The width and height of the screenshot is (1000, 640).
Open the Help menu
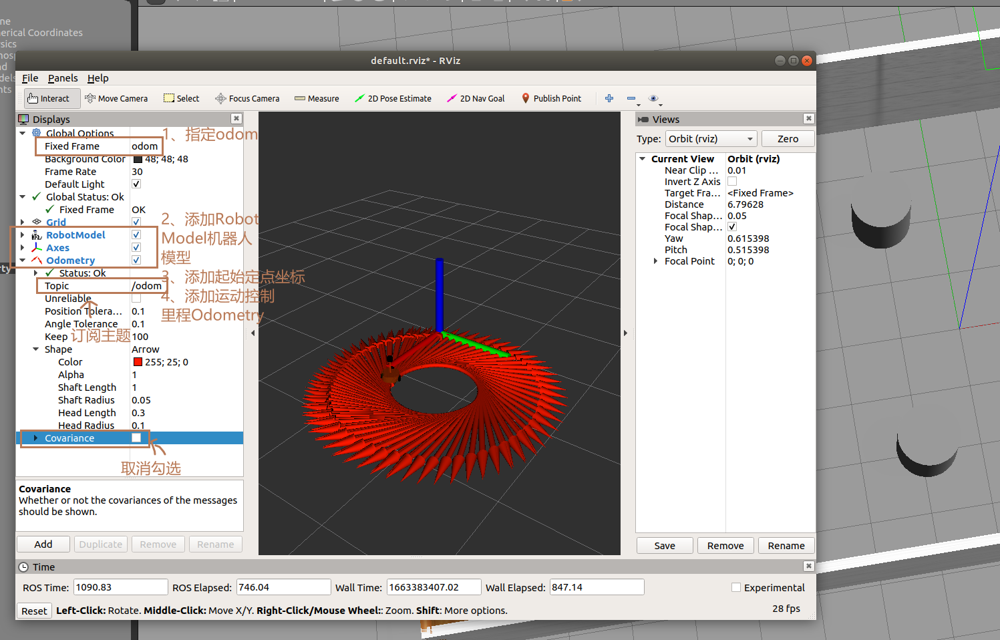(x=98, y=78)
